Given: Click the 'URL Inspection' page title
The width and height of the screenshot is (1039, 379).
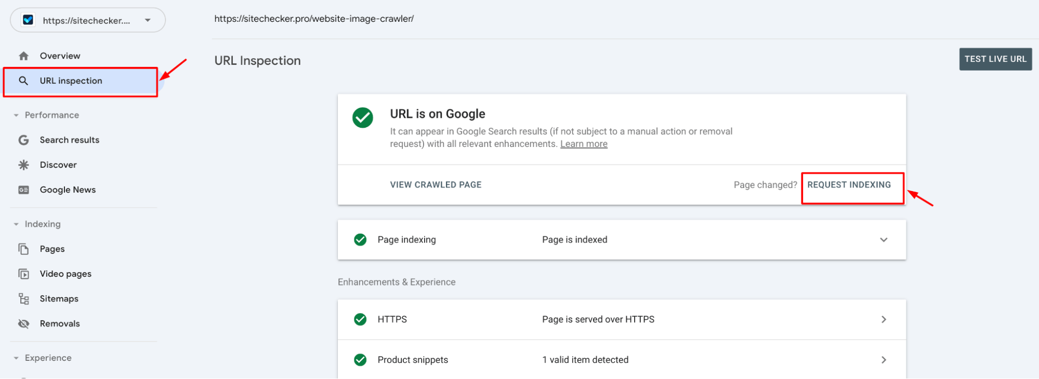Looking at the screenshot, I should (x=257, y=61).
